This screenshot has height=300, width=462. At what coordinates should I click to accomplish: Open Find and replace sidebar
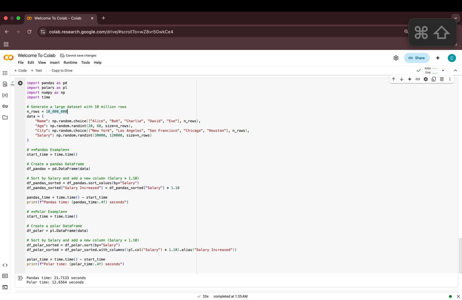[5, 84]
